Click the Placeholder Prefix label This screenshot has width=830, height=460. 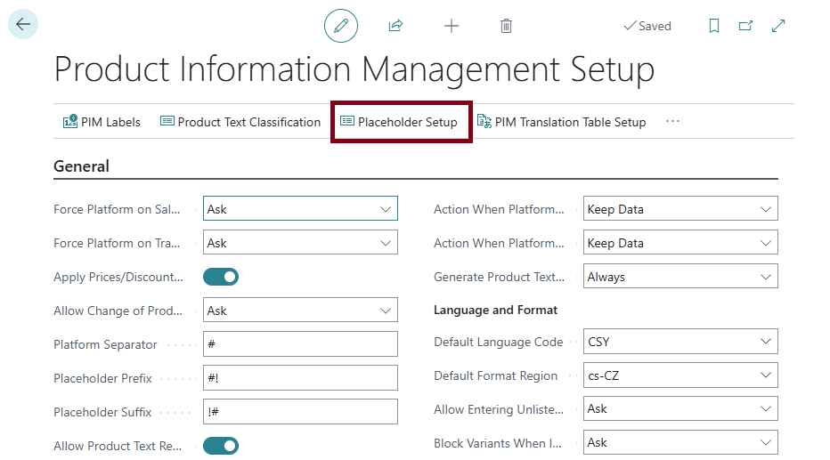[x=102, y=378]
